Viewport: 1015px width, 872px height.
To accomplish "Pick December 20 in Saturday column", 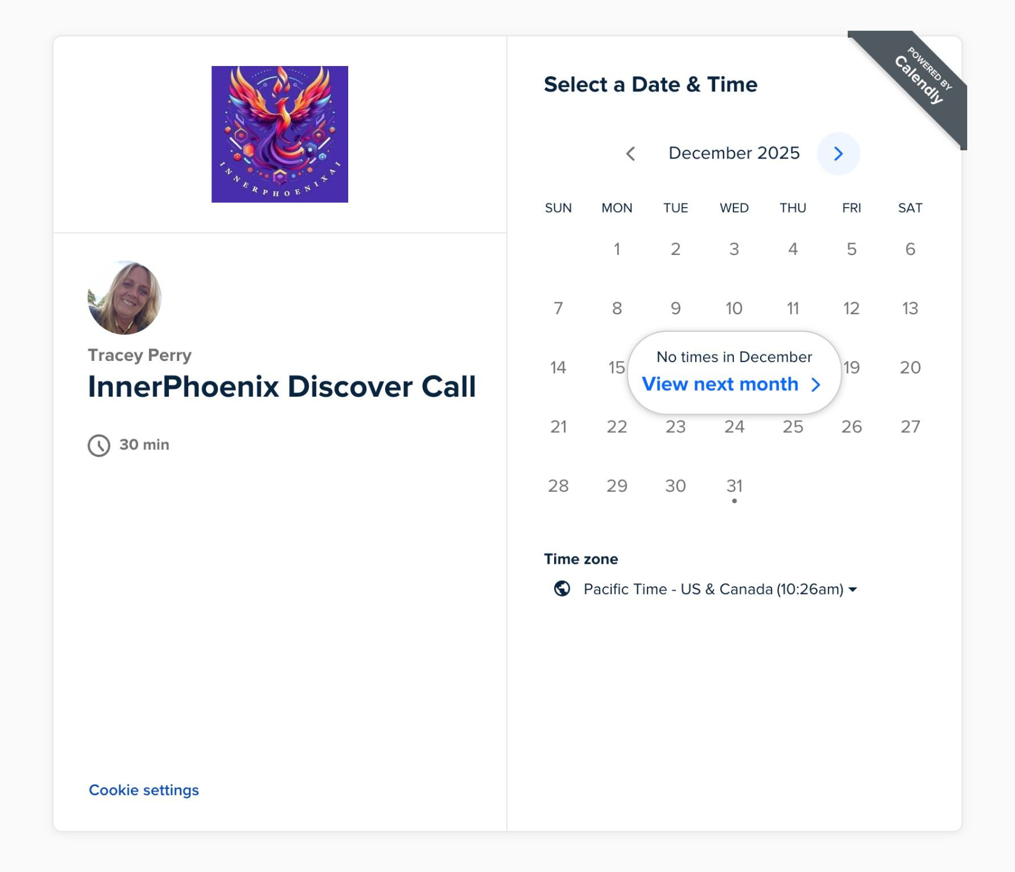I will (x=910, y=368).
